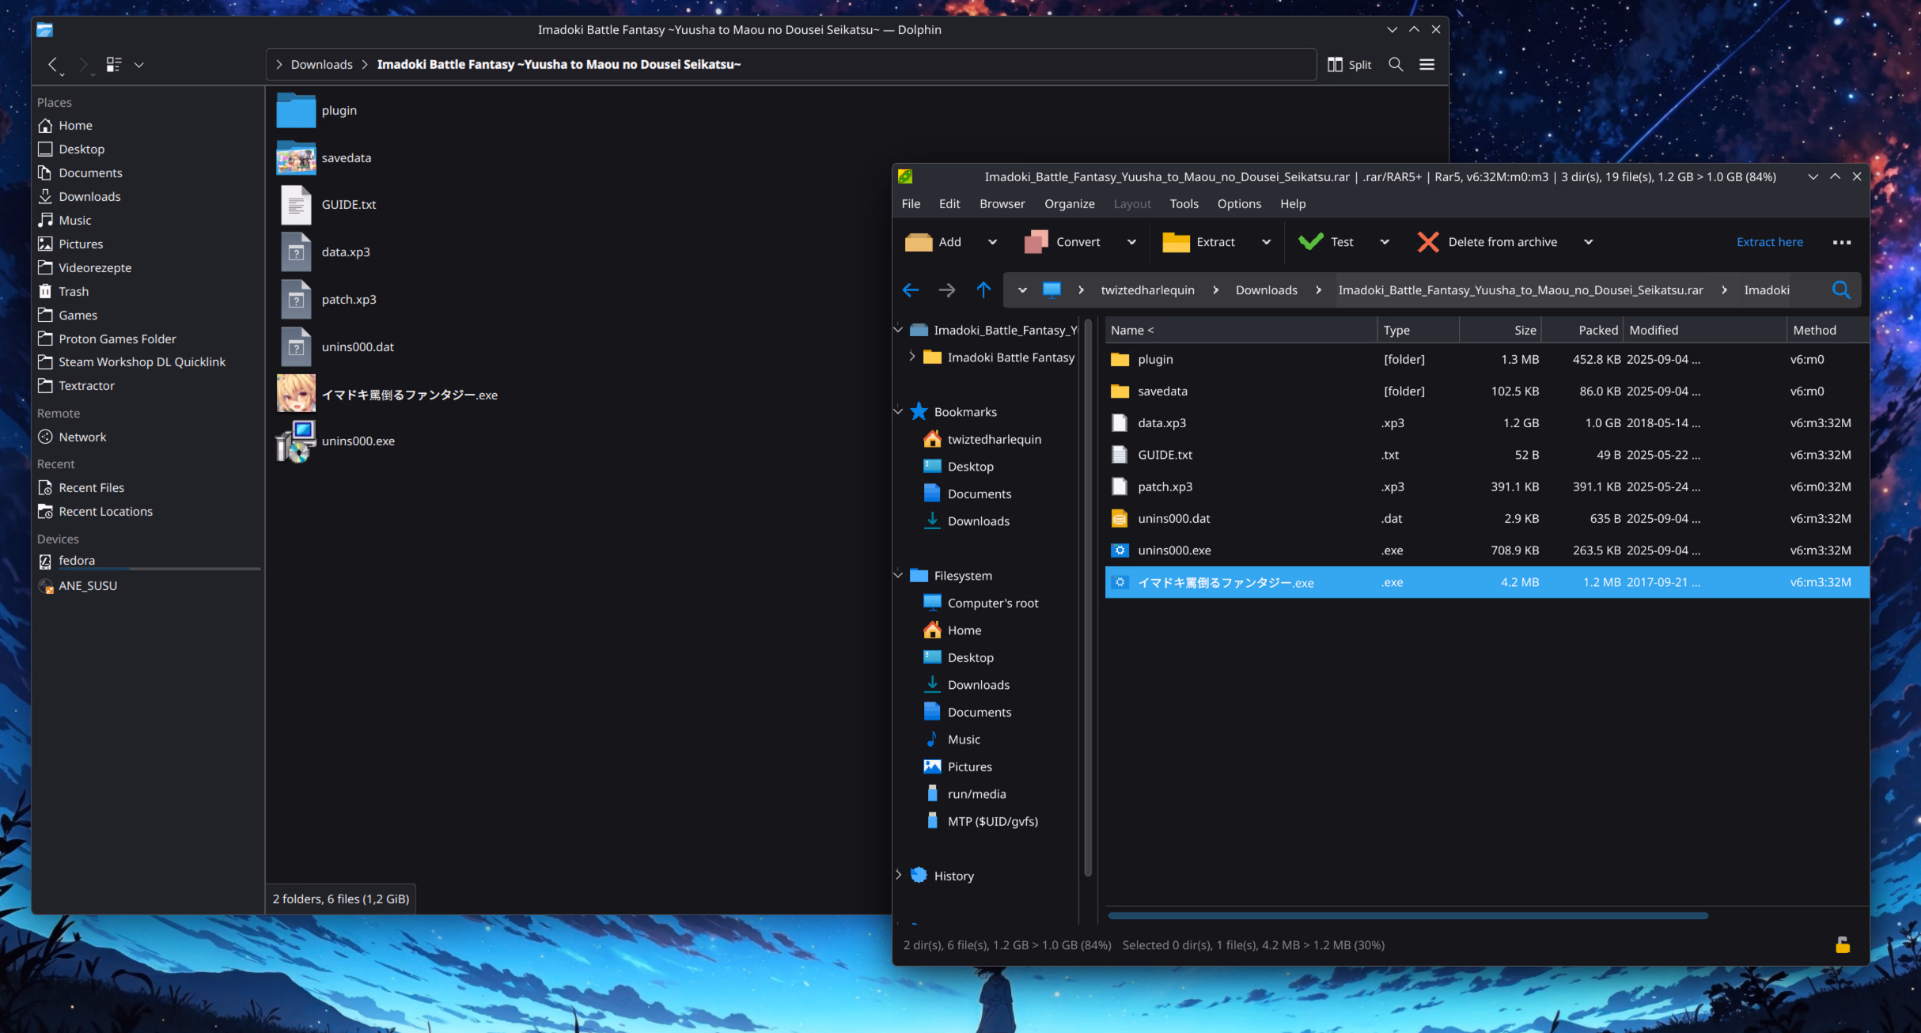This screenshot has width=1921, height=1033.
Task: Click the padlock icon in status bar
Action: [x=1842, y=945]
